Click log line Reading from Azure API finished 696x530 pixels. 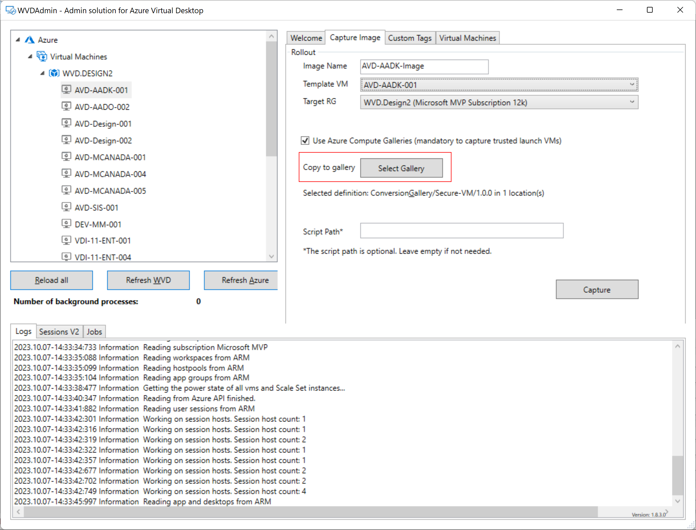[x=135, y=398]
